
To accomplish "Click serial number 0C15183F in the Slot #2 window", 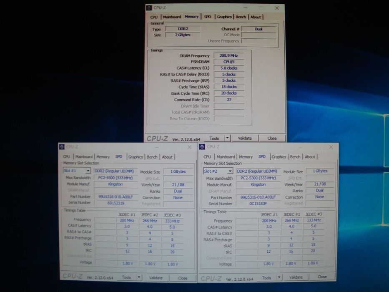I will (258, 204).
